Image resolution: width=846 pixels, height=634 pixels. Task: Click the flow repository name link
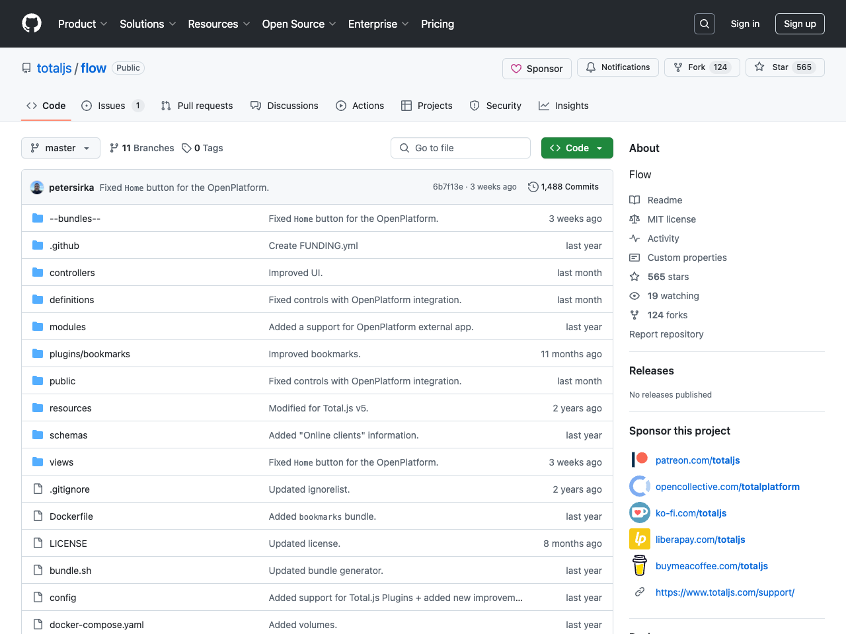93,68
